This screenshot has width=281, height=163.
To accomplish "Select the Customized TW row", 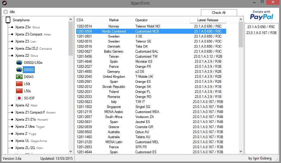I will [151, 57].
